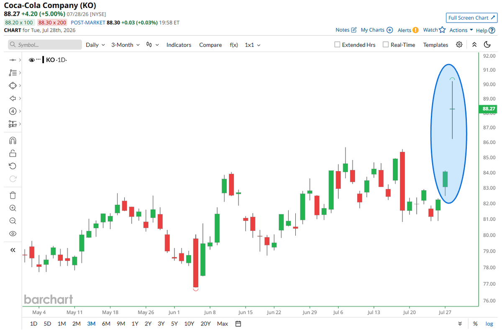Viewport: 502px width, 330px height.
Task: Collapse the top toolbar with double up chevron
Action: (x=474, y=45)
